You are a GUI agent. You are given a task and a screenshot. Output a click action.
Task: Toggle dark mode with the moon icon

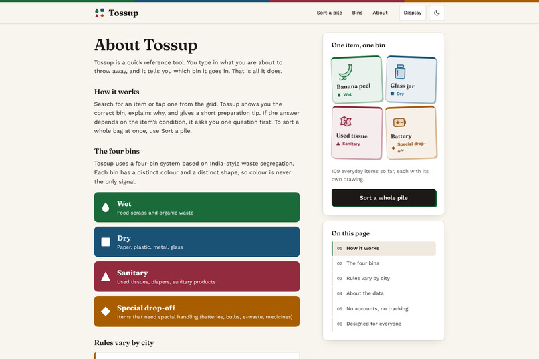pos(437,13)
